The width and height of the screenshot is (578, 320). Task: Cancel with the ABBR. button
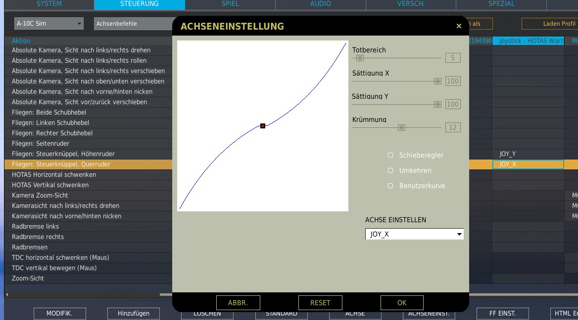(238, 303)
